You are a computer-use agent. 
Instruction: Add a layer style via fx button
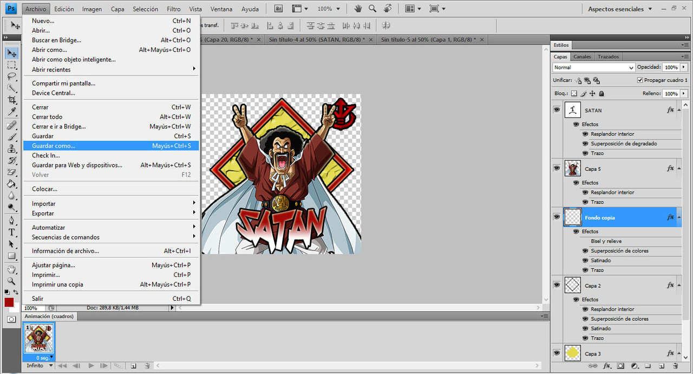[x=607, y=366]
